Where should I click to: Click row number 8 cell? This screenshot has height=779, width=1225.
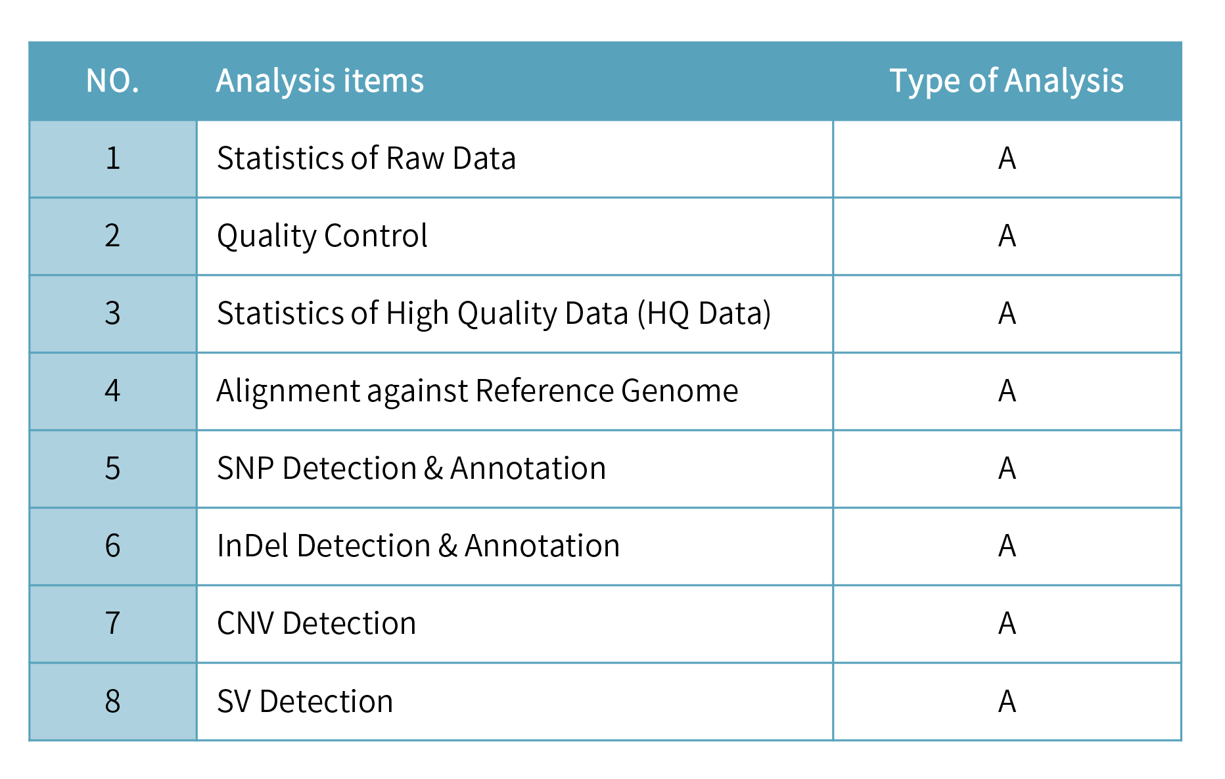[x=112, y=701]
